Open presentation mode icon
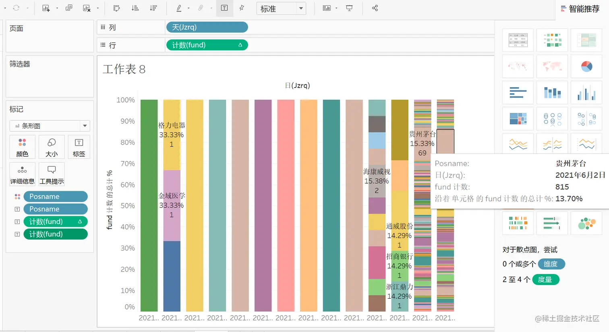 point(349,8)
